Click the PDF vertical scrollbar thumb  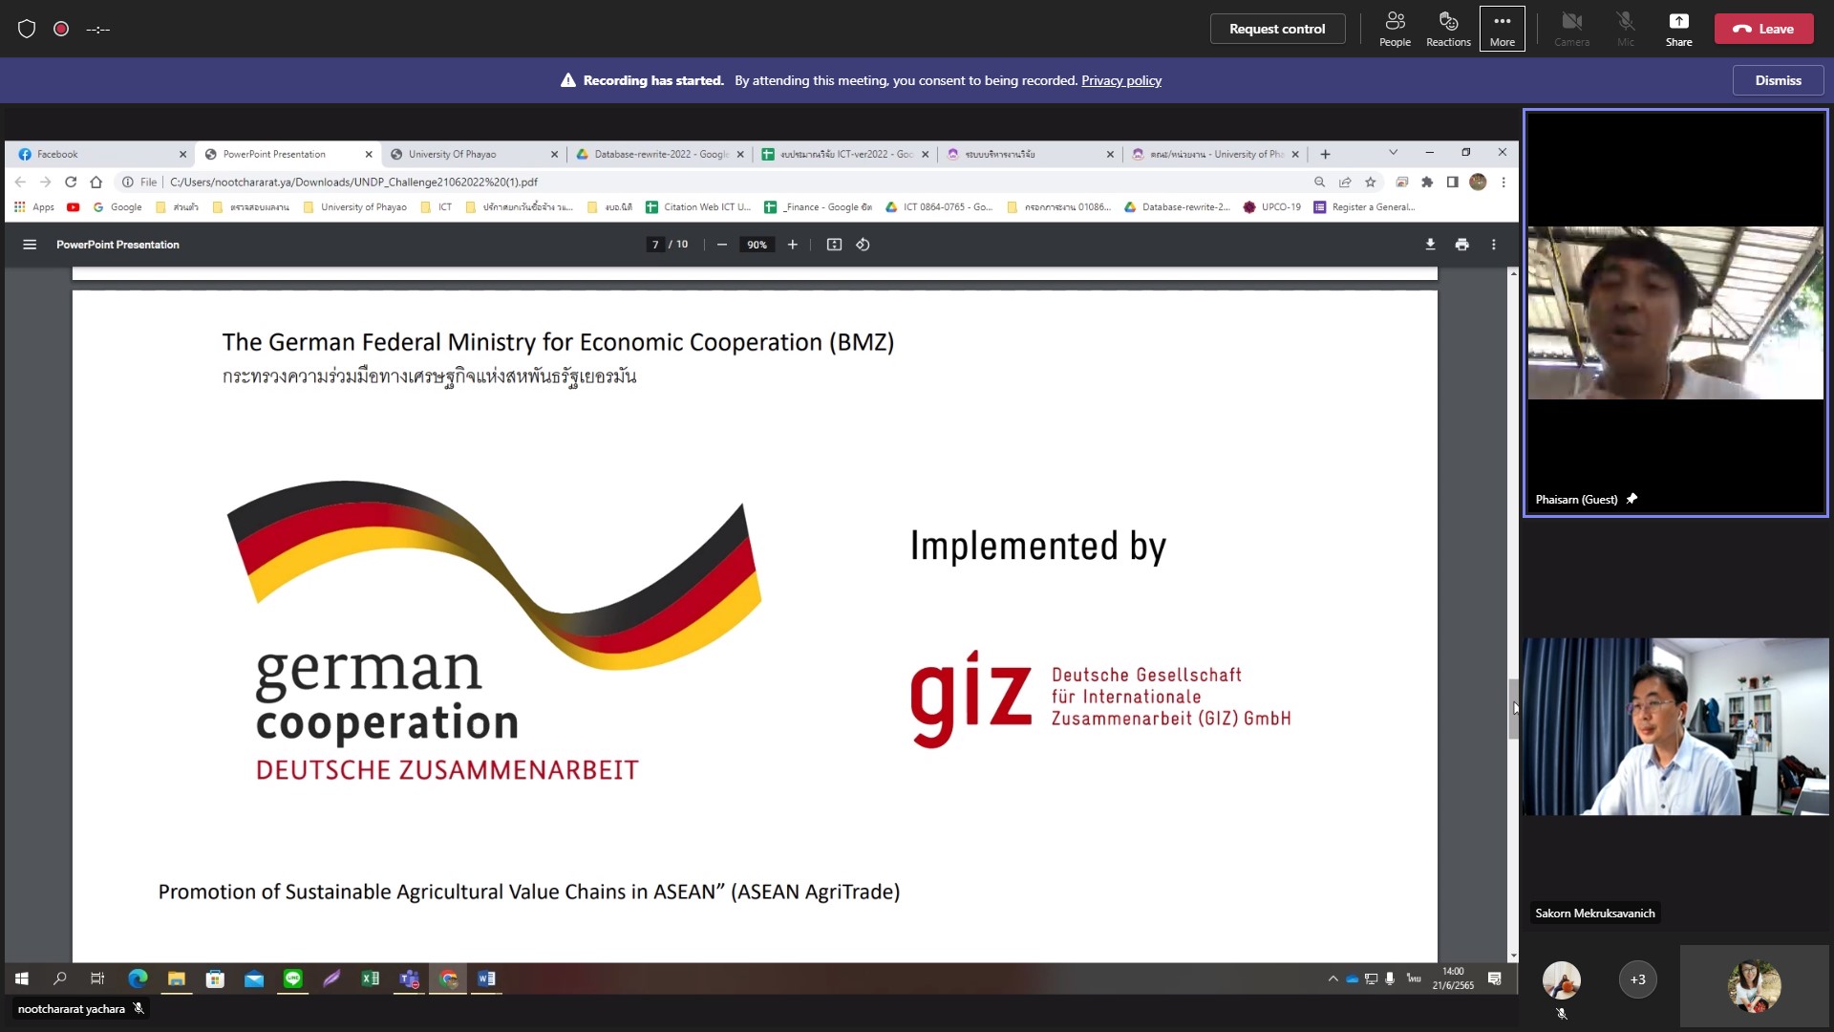click(1513, 708)
